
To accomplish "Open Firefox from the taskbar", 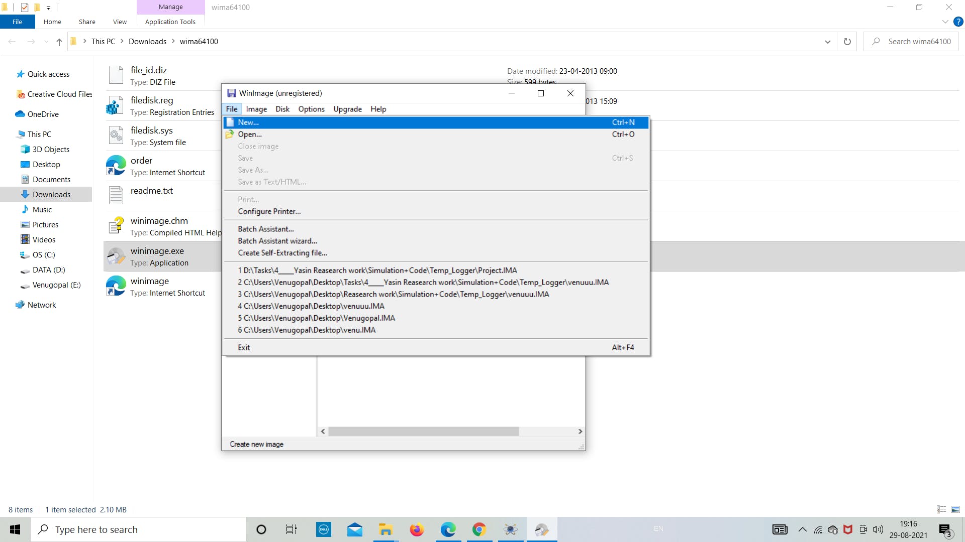I will click(x=417, y=529).
